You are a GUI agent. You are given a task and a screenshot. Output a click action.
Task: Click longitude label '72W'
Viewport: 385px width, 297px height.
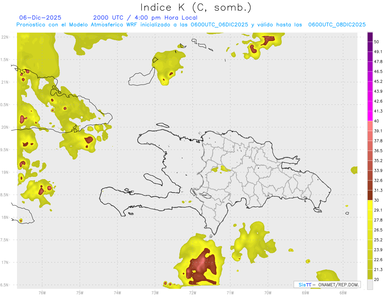click(x=193, y=293)
